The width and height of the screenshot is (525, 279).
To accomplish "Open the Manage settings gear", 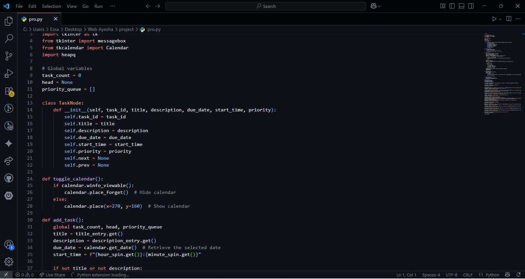I will [9, 262].
